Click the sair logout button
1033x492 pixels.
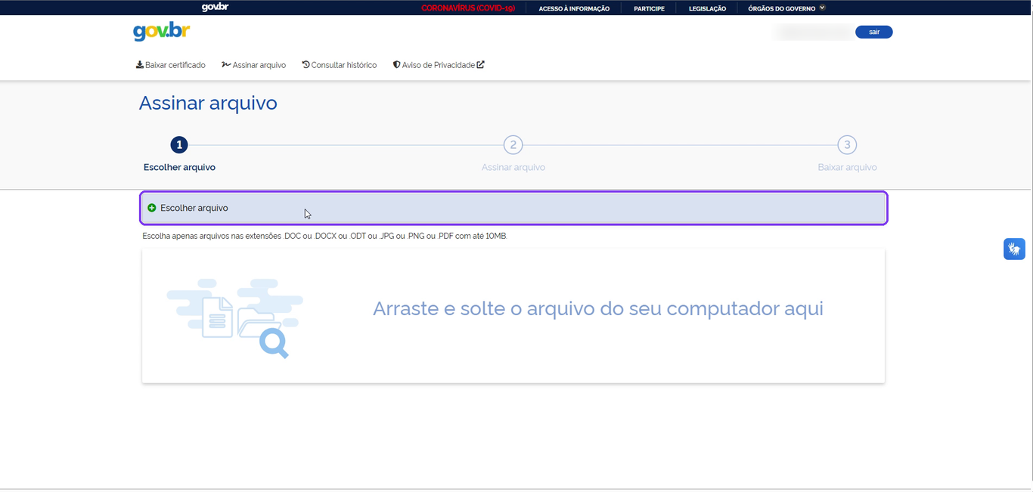point(874,32)
